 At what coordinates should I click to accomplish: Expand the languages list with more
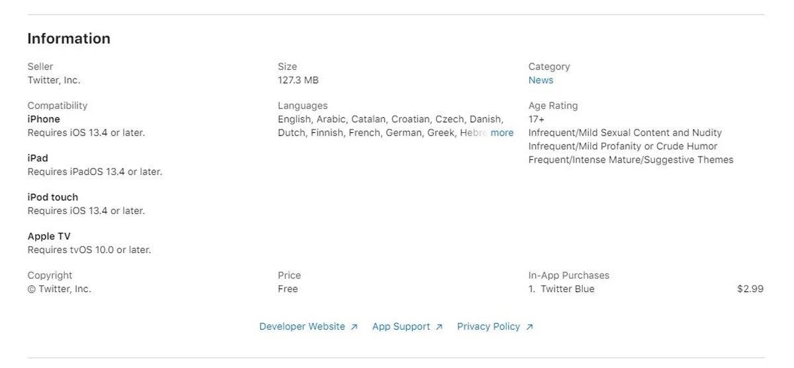click(x=502, y=133)
